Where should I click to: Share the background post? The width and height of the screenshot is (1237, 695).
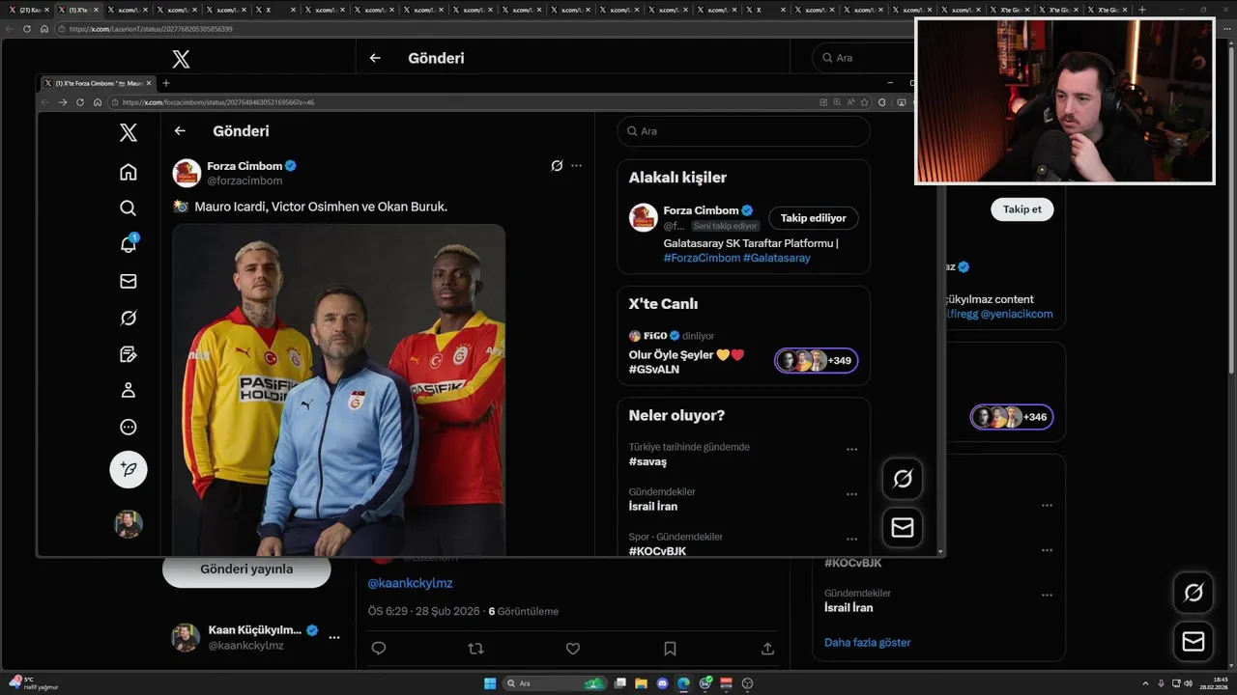click(x=767, y=649)
